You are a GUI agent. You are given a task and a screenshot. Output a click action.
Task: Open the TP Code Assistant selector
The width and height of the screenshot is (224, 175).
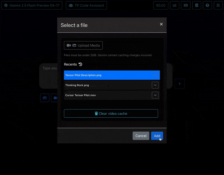[x=86, y=5]
